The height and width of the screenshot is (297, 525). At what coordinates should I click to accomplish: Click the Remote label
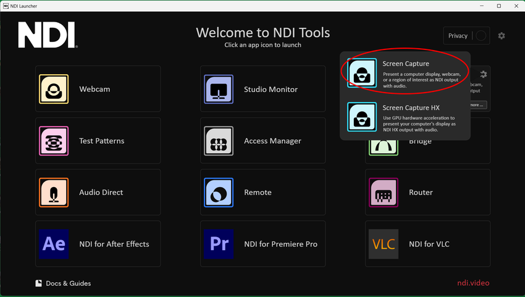[258, 193]
